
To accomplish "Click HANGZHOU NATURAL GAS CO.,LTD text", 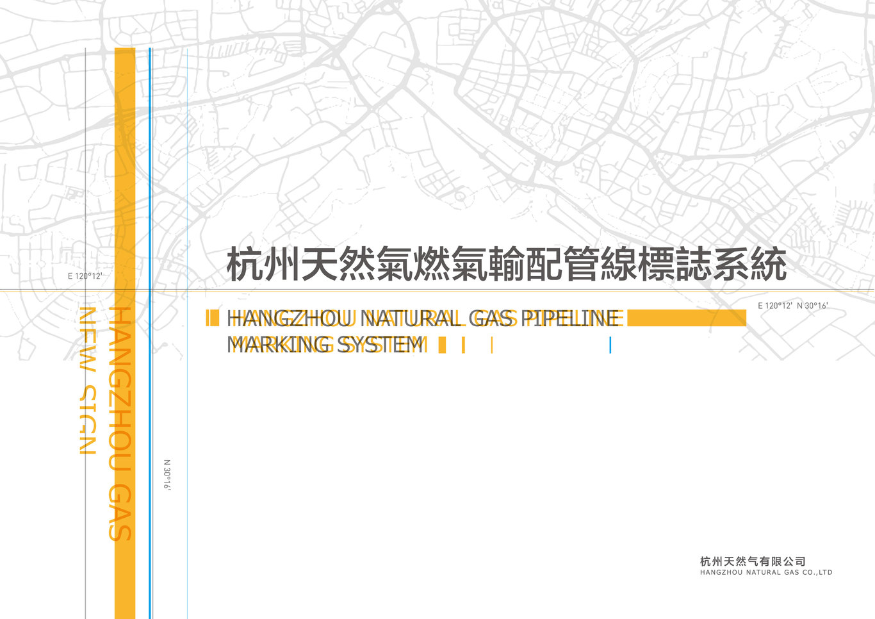I will (766, 573).
